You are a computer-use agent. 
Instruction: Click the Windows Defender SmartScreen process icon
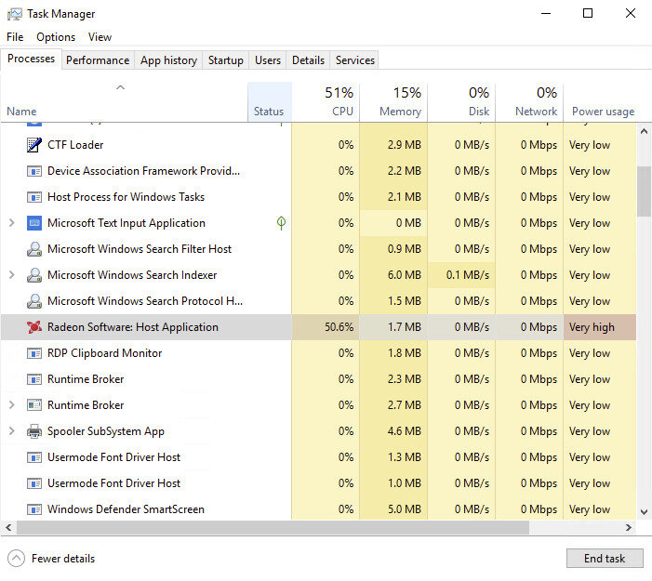point(34,509)
